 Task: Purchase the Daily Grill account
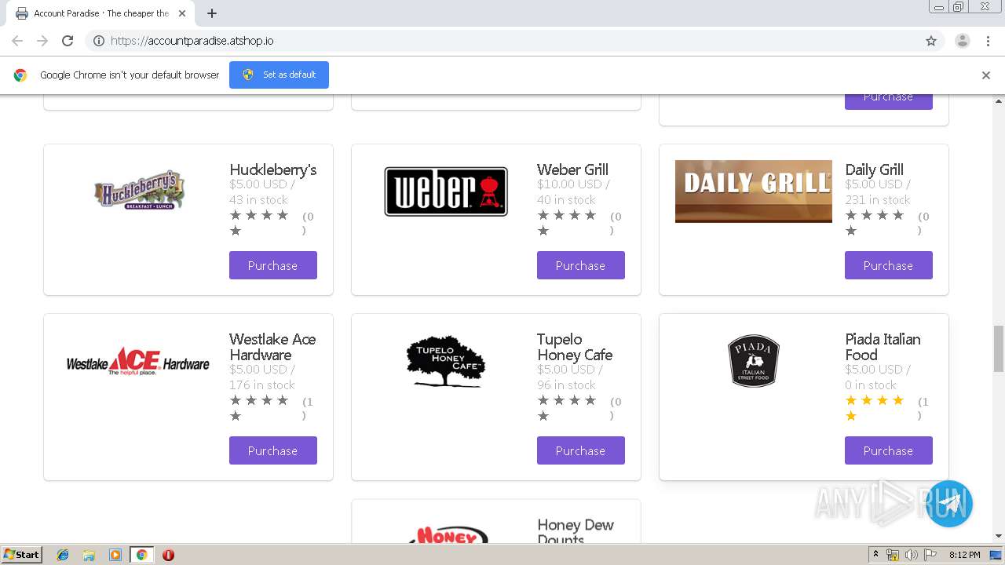(889, 265)
